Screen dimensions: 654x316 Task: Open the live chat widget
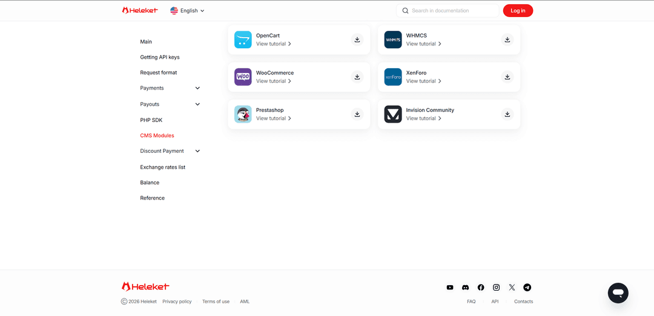click(618, 293)
